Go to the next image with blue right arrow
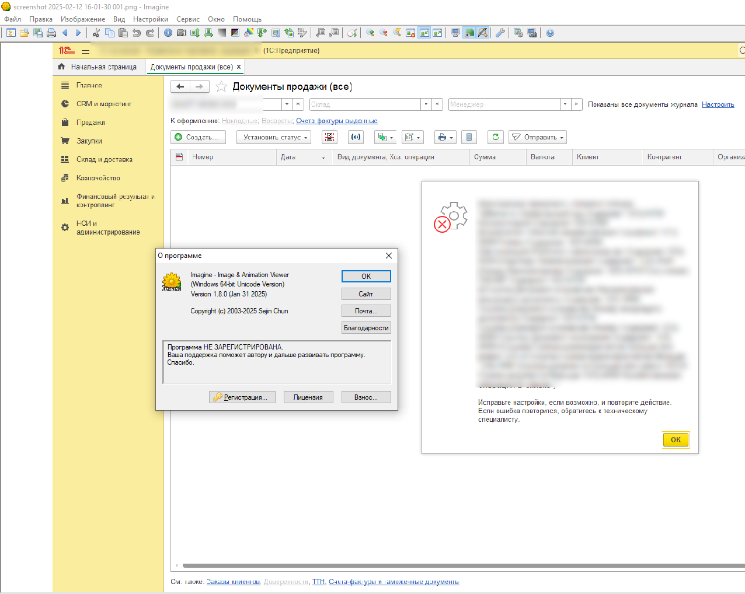 78,33
